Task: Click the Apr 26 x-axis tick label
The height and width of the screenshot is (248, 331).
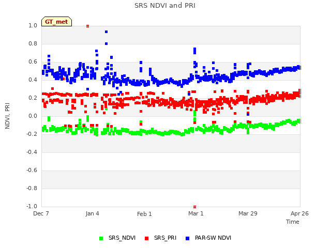Action: point(299,213)
